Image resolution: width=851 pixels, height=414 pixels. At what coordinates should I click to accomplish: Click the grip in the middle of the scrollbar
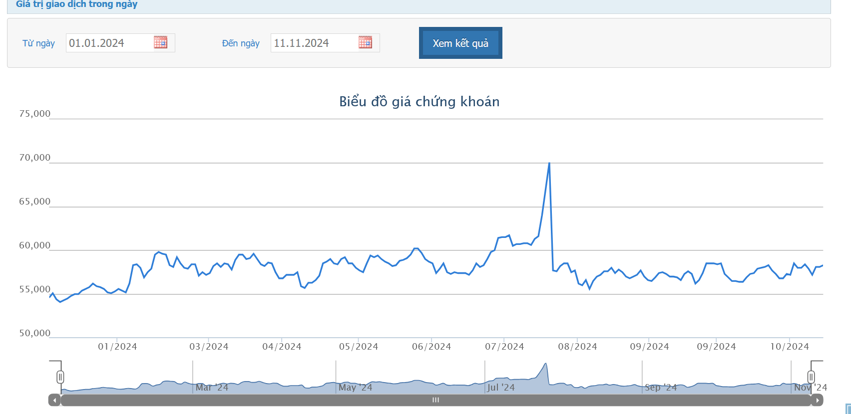click(x=435, y=400)
